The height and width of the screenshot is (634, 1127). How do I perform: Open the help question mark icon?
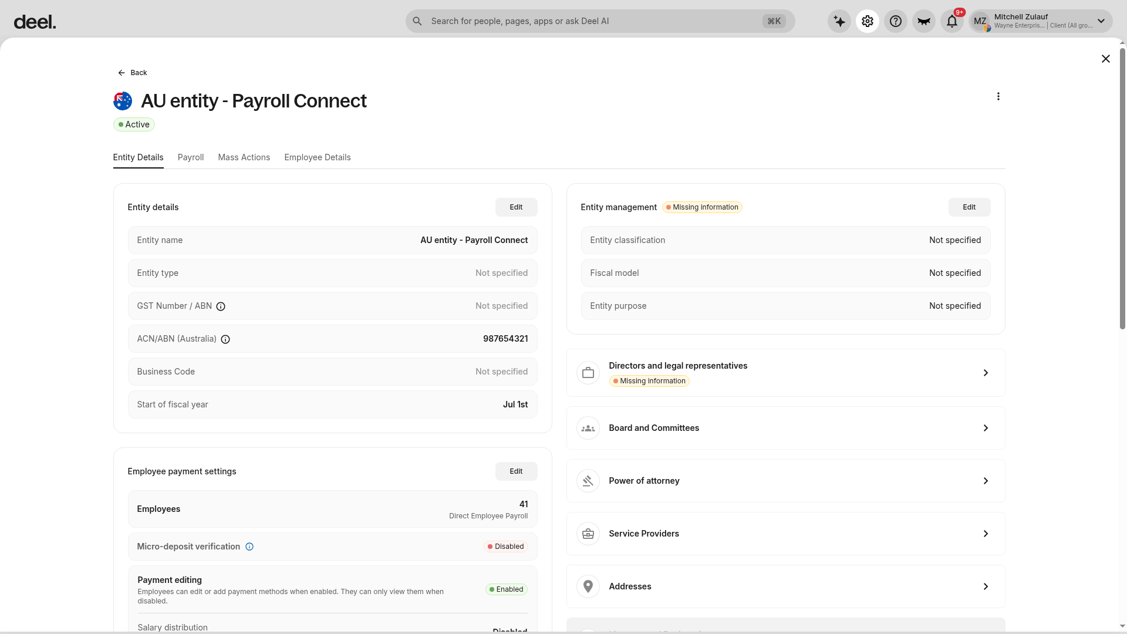coord(896,21)
